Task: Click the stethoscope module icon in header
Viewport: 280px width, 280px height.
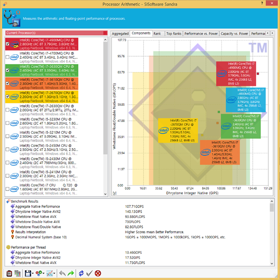Action: tap(12, 19)
